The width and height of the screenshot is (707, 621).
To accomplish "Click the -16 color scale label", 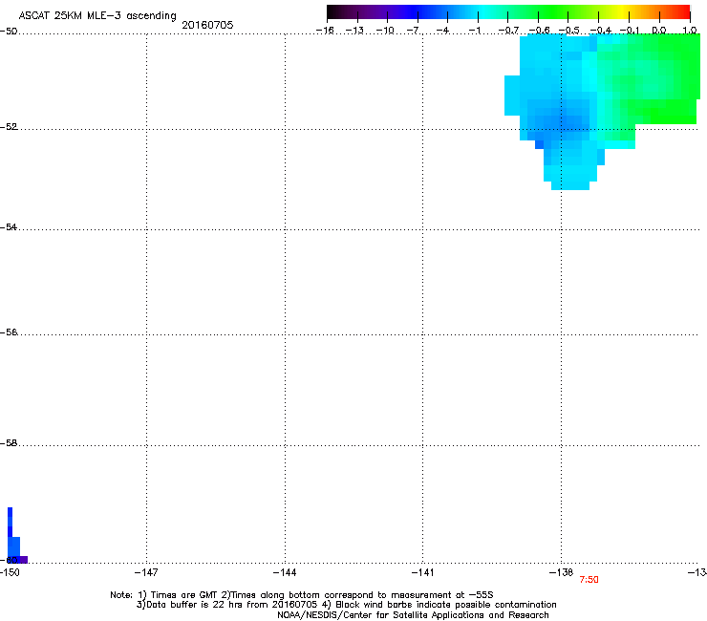I will (325, 31).
